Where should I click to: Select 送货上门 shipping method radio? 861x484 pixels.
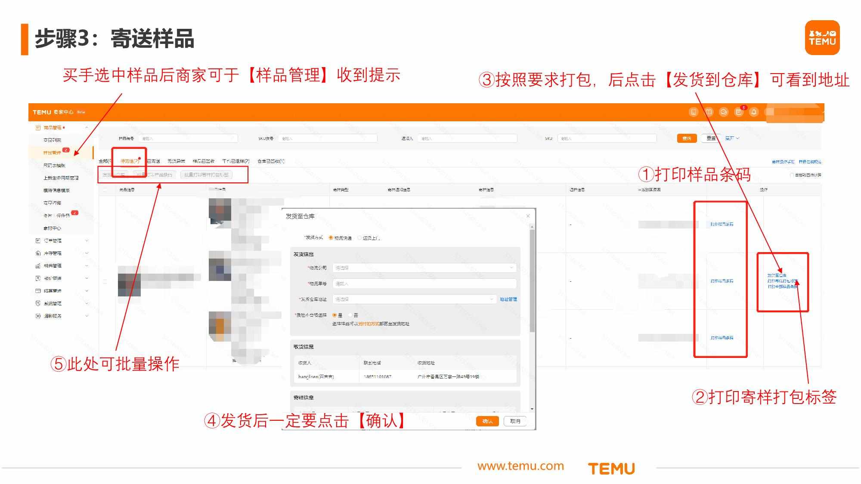(x=359, y=238)
